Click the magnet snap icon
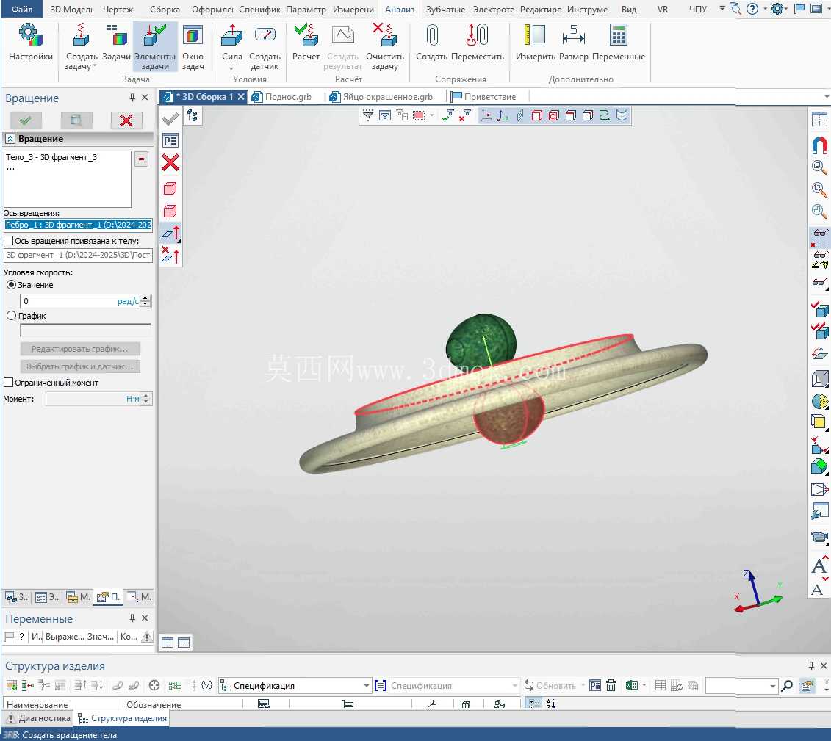831x741 pixels. (819, 145)
